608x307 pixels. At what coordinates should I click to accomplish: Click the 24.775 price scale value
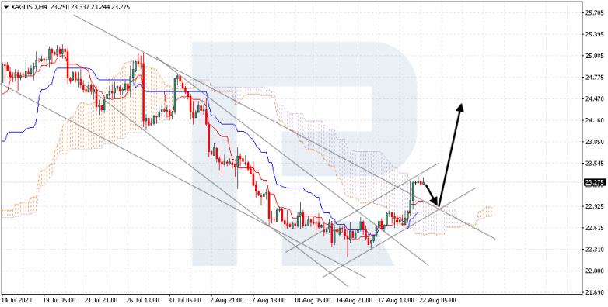tap(594, 78)
